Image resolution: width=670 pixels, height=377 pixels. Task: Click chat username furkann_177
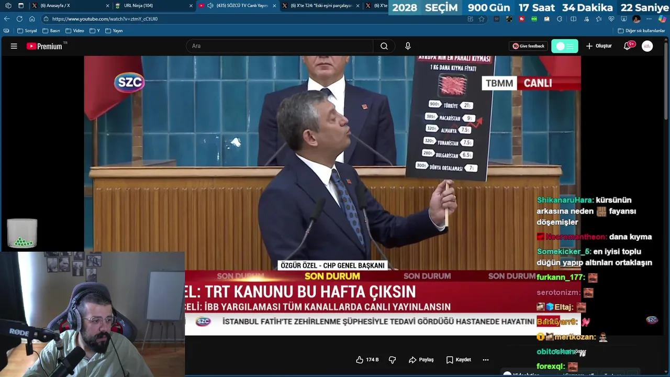click(x=560, y=278)
